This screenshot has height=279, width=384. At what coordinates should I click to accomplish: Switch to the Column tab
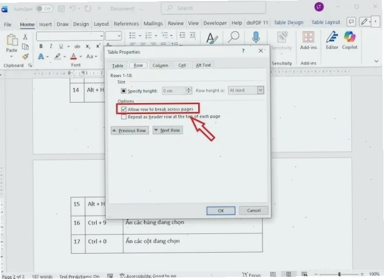pos(160,65)
